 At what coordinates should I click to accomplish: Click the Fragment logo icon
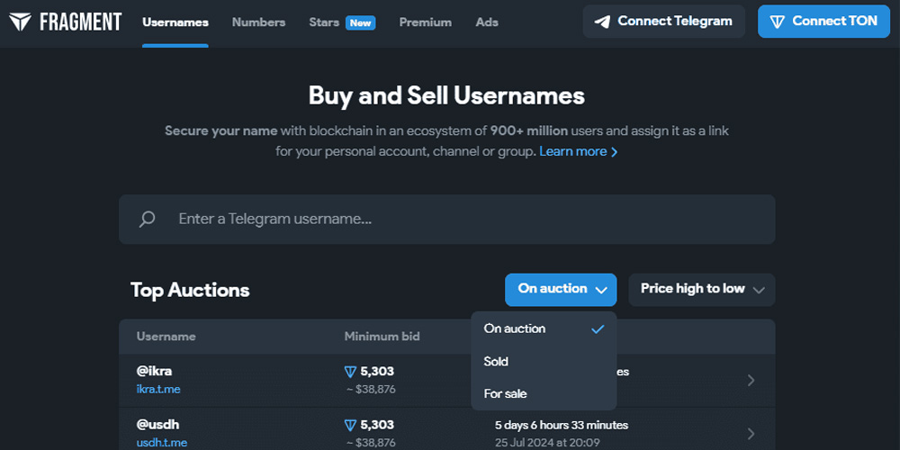(x=20, y=22)
